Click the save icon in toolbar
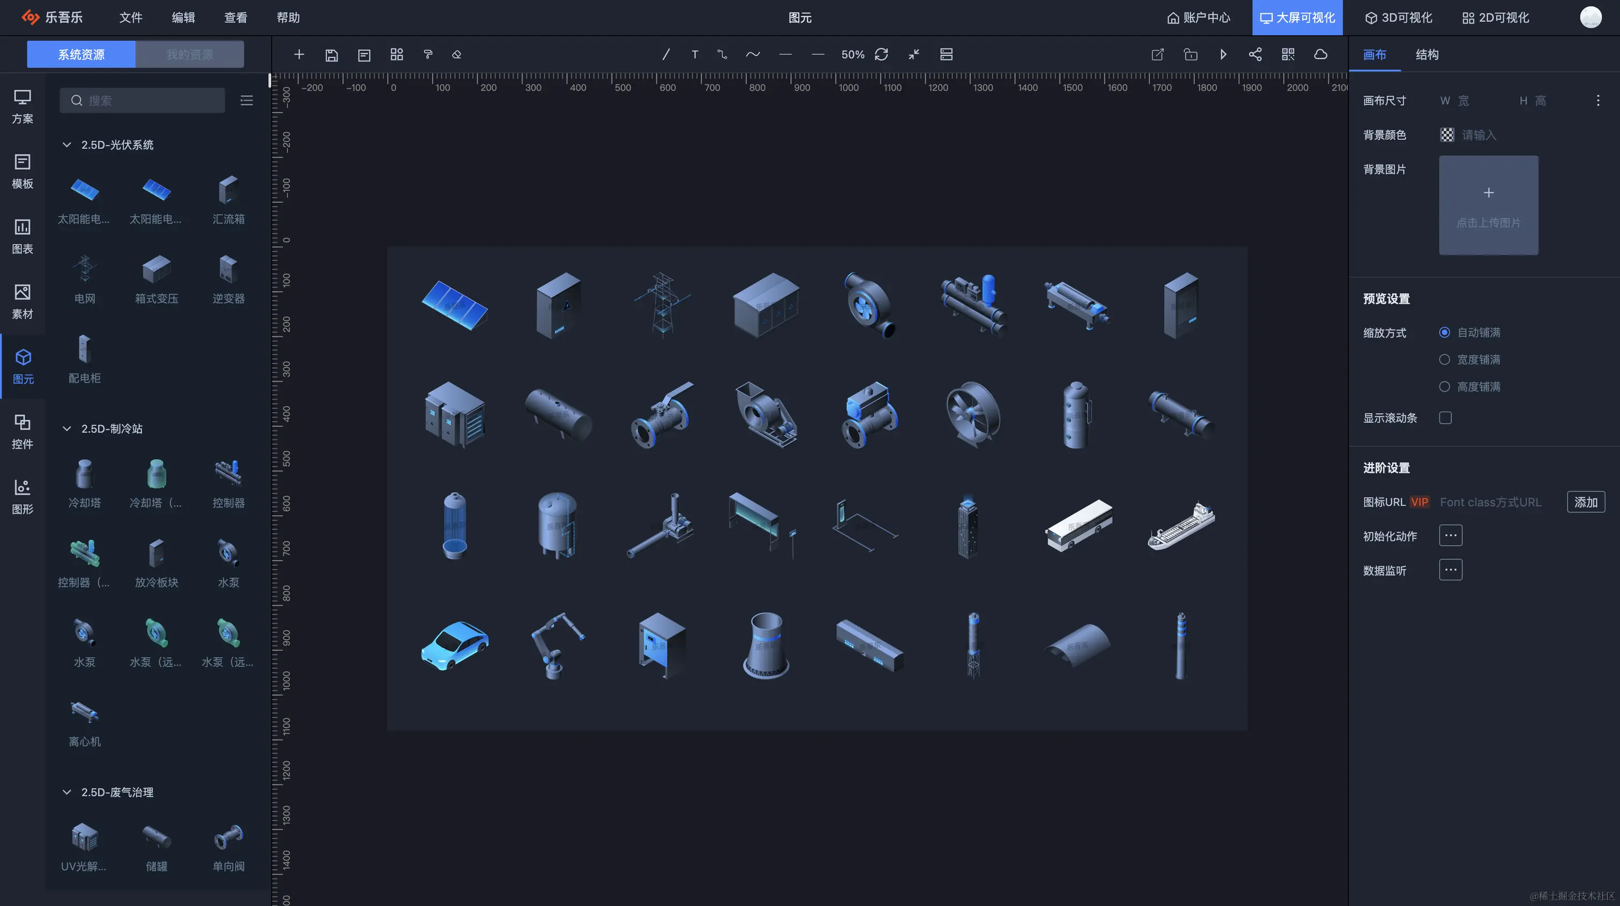The height and width of the screenshot is (906, 1620). point(332,55)
